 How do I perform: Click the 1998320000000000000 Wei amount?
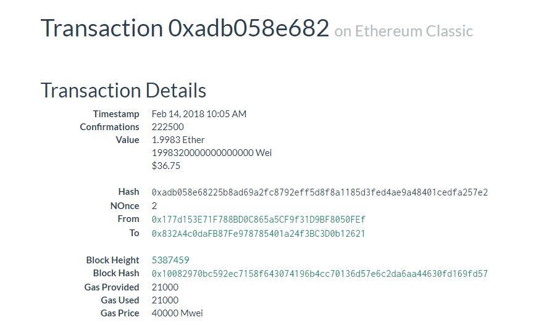[x=211, y=153]
